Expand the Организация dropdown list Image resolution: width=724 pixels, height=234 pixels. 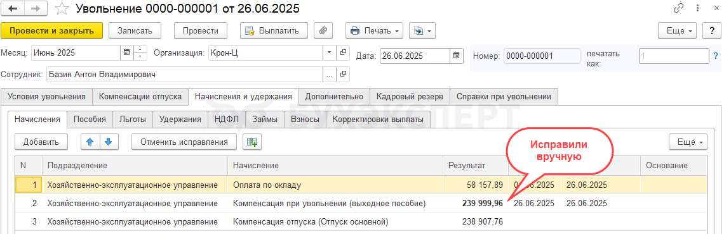329,53
